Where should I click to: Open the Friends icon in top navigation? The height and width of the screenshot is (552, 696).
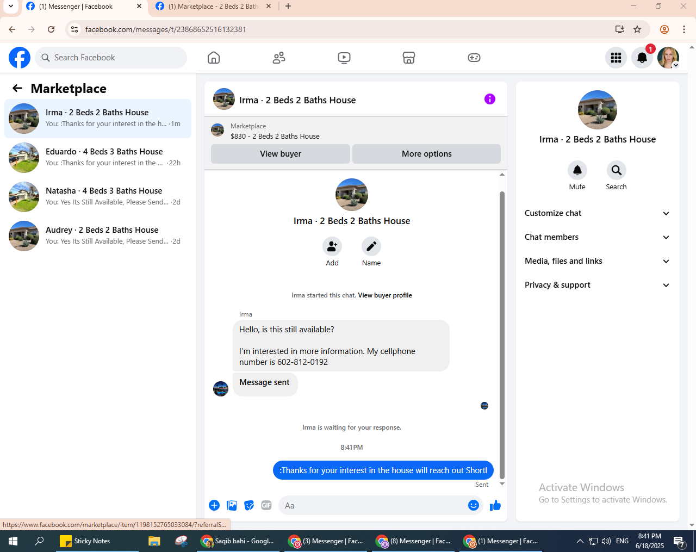279,58
